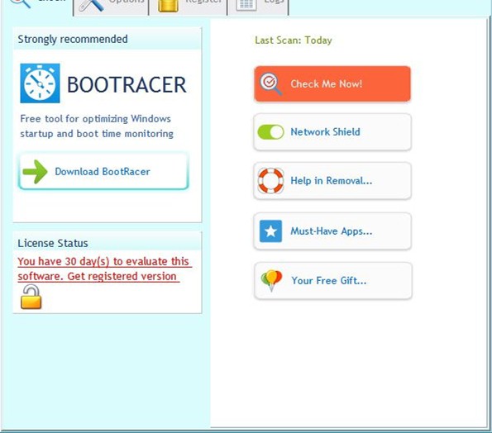Click the BootRacer stopwatch logo icon
Image resolution: width=492 pixels, height=433 pixels.
click(40, 83)
